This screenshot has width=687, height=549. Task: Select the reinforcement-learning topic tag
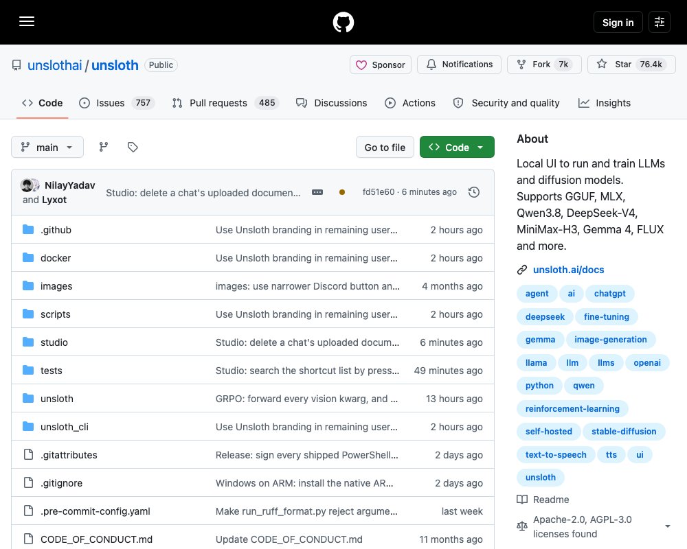[572, 408]
